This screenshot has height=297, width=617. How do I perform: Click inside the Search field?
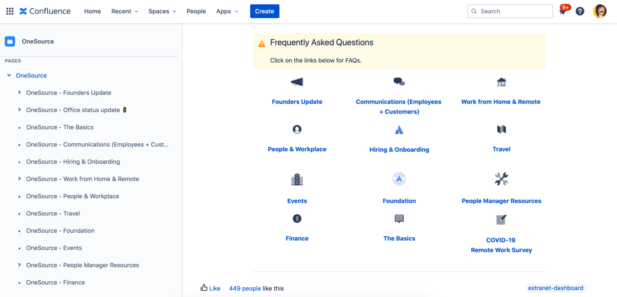pos(509,11)
